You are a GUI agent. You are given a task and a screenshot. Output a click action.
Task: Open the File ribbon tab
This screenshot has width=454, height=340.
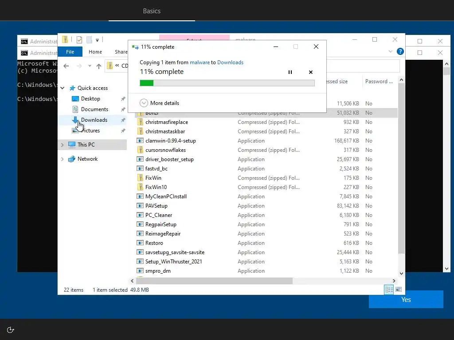click(70, 52)
